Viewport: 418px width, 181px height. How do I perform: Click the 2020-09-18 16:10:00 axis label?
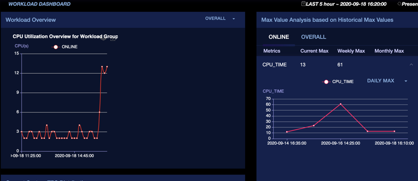click(394, 143)
